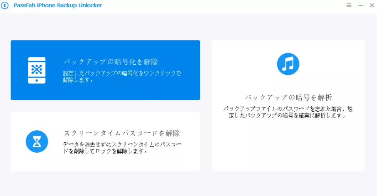Click the description starting with 設定したバックアップの暗号化をワンクリックで
This screenshot has height=196, width=377.
click(122, 76)
